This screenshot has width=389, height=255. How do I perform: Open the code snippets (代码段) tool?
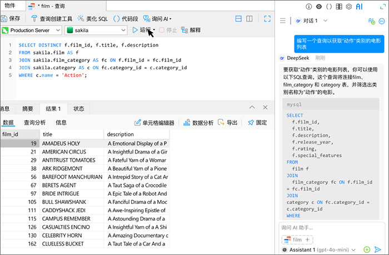[x=126, y=18]
